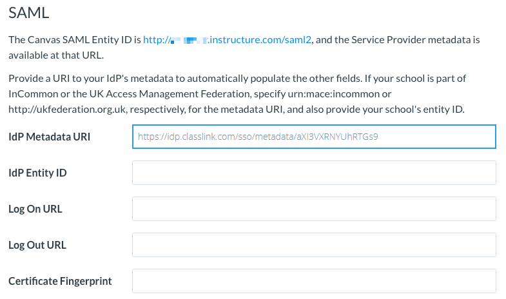Focus the IdP Entity ID text box
Viewport: 506px width, 299px height.
coord(313,173)
